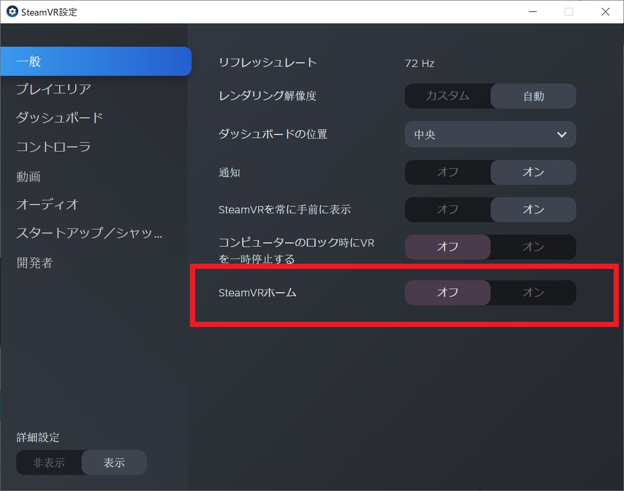This screenshot has height=491, width=624.
Task: Click the 詳細設定 label
Action: (x=38, y=438)
